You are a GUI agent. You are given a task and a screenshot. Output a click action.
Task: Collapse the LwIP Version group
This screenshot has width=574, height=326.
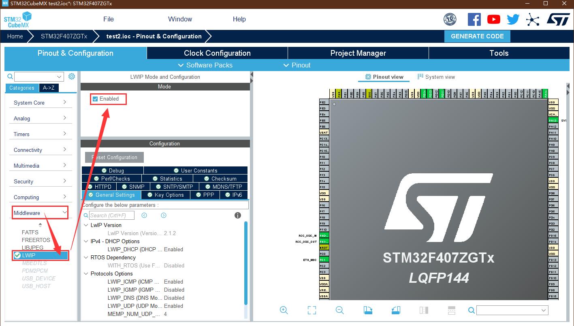click(x=86, y=225)
